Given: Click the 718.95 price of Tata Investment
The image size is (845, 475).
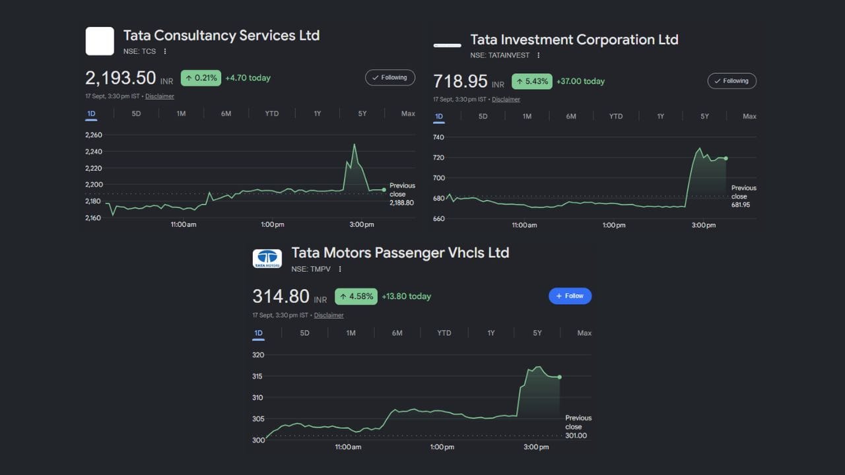Looking at the screenshot, I should tap(460, 81).
